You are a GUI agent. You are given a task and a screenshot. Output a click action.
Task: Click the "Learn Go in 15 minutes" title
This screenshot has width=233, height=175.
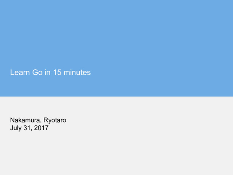50,73
